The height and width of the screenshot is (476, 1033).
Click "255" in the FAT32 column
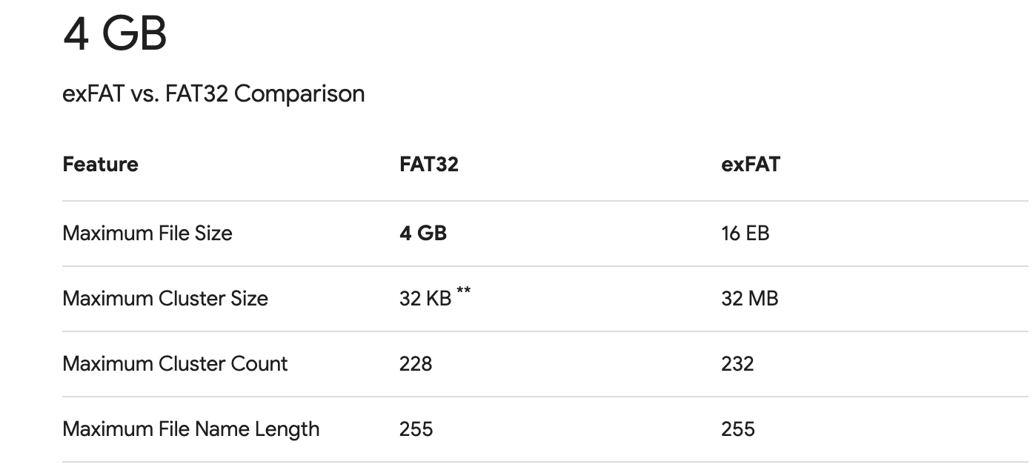416,429
